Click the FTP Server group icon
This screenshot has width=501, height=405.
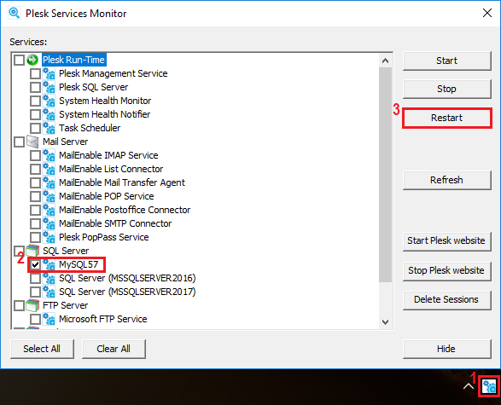[x=32, y=305]
